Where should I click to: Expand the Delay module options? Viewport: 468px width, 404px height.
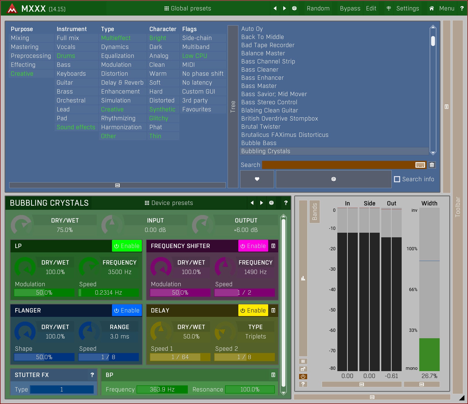tap(273, 310)
